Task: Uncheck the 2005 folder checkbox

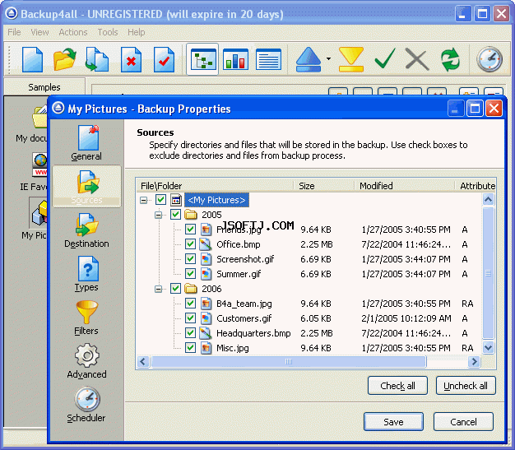Action: tap(175, 215)
